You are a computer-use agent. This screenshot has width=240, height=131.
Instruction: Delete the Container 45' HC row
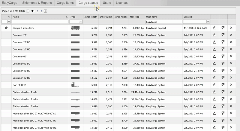[231, 78]
